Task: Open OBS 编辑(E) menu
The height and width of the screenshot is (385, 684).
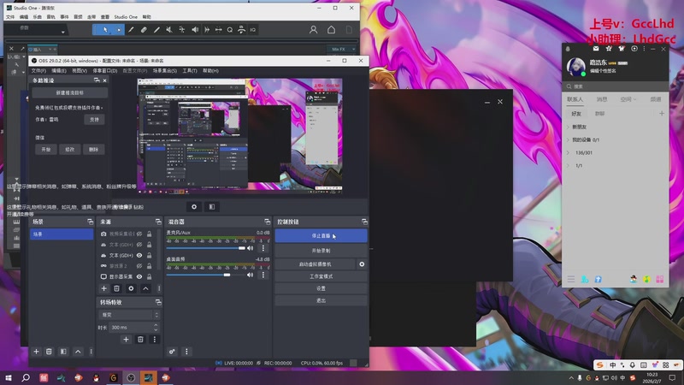Action: click(x=59, y=71)
